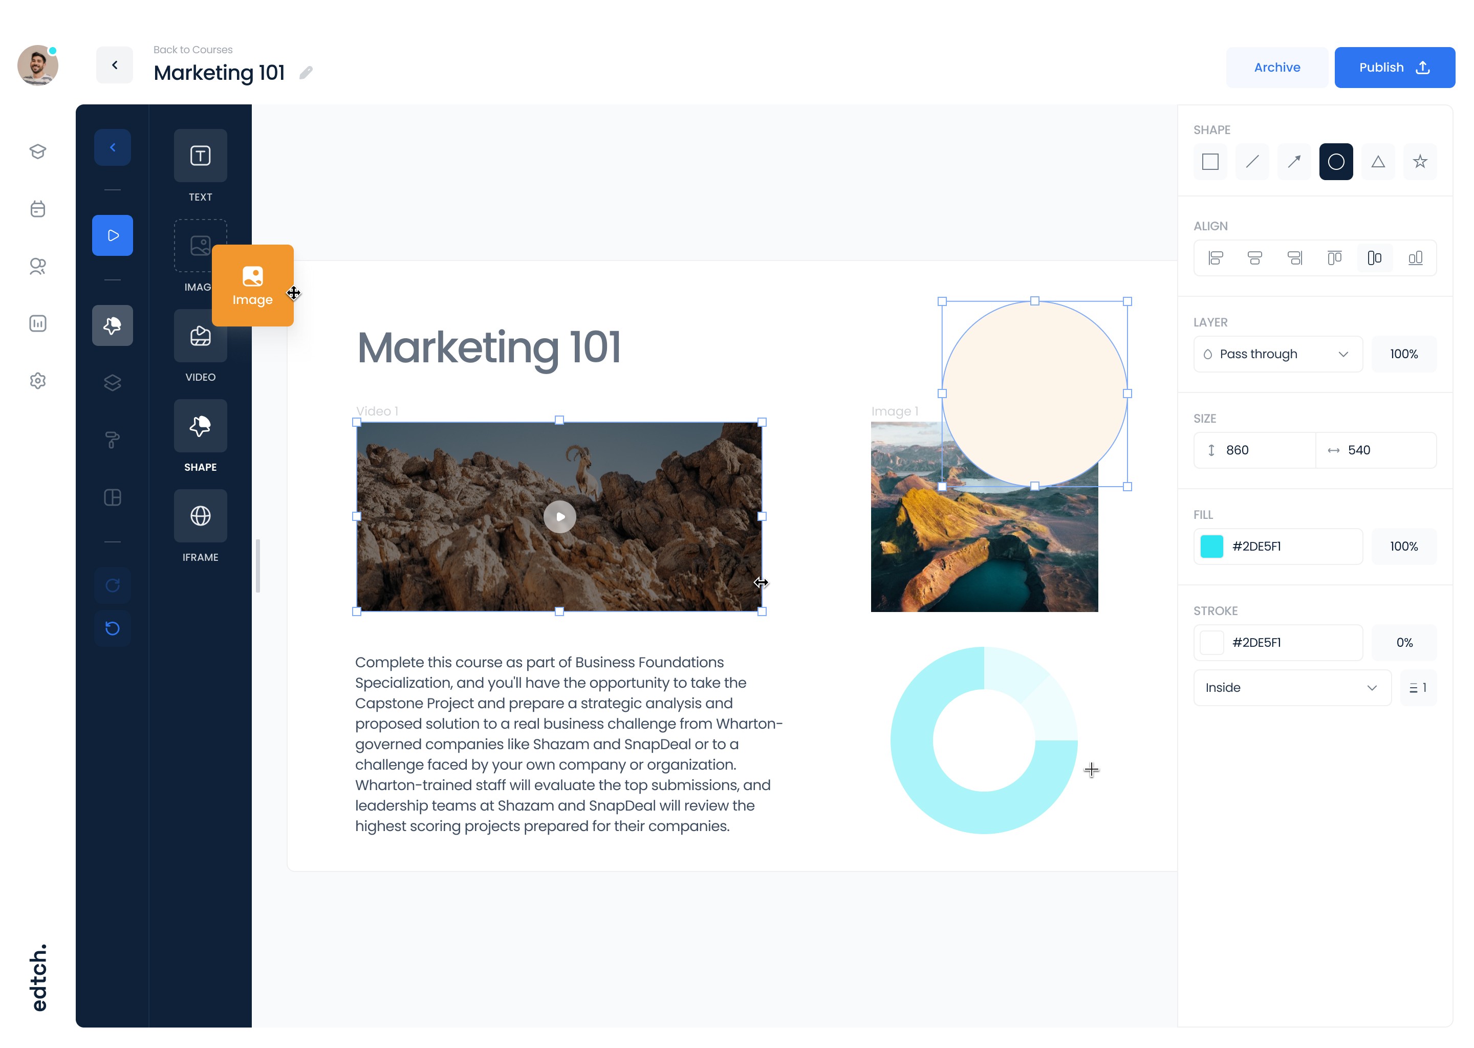Click the Archive button
The height and width of the screenshot is (1048, 1474).
[x=1276, y=67]
